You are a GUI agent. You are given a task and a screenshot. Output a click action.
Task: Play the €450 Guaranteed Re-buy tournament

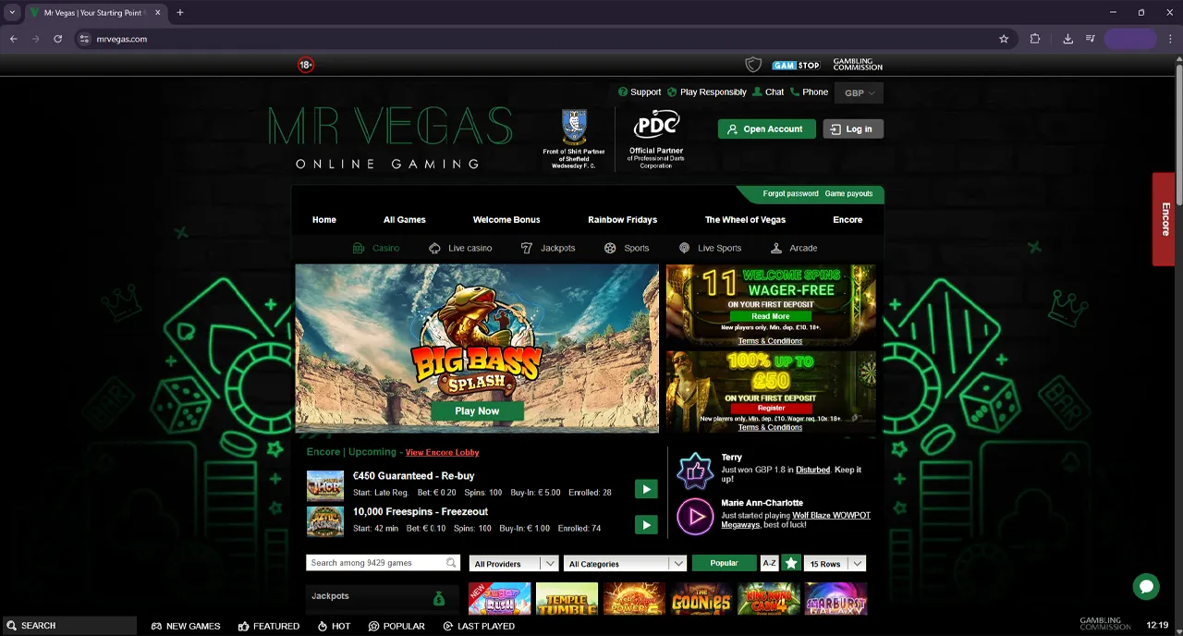646,489
